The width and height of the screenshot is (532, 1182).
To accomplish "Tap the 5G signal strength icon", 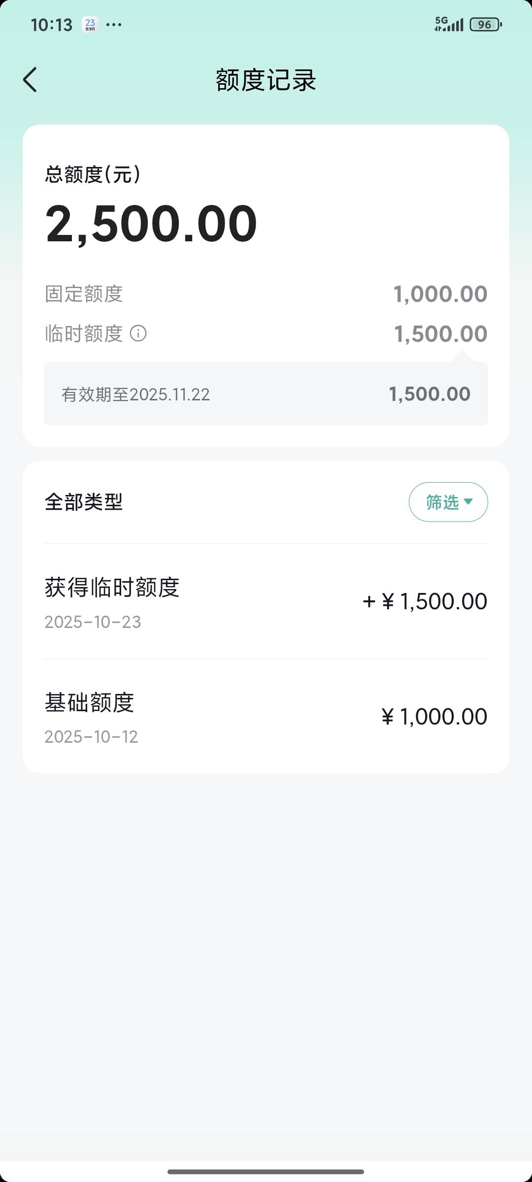I will pos(449,24).
